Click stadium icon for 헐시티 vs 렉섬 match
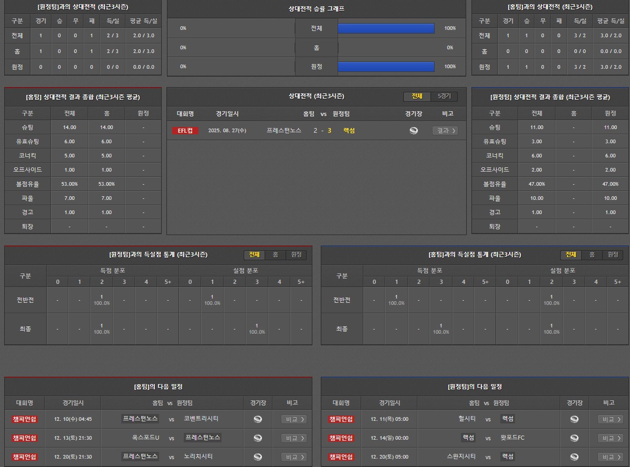The height and width of the screenshot is (467, 630). click(x=574, y=419)
